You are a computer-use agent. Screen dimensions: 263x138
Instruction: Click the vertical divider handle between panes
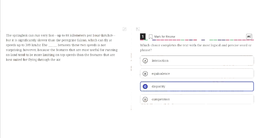click(x=131, y=68)
